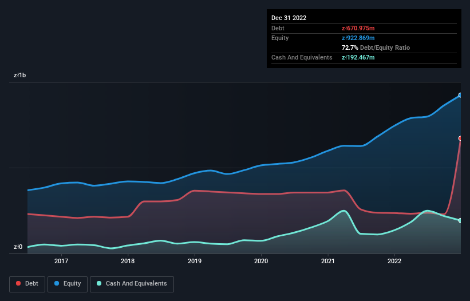This screenshot has width=470, height=301.
Task: Click the zł670.975m debt value
Action: [x=358, y=28]
